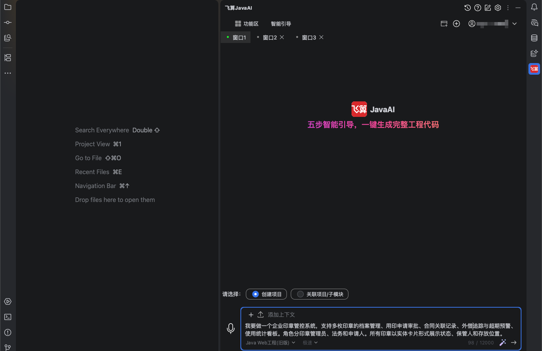This screenshot has height=351, width=542.
Task: Click the 98 / 12000 character counter
Action: 481,342
